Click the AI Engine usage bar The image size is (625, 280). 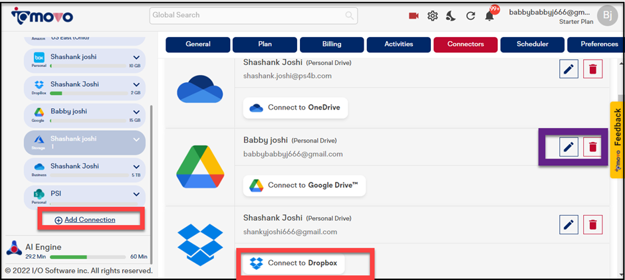tap(87, 257)
